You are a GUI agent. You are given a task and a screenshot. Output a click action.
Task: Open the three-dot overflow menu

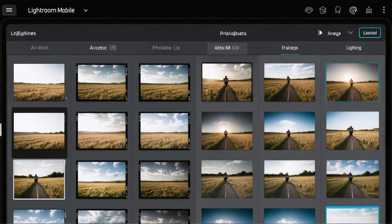click(384, 10)
